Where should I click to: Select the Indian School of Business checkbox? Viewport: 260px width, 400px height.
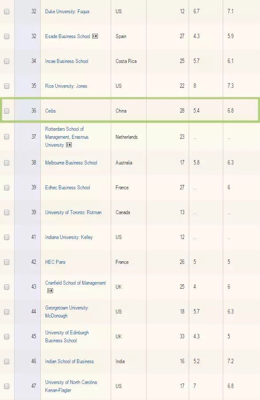7,361
